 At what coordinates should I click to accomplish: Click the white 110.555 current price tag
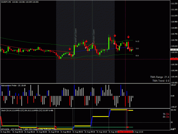click(174, 50)
